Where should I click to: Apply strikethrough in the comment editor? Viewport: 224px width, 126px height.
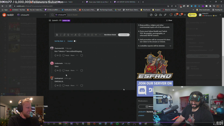click(68, 35)
